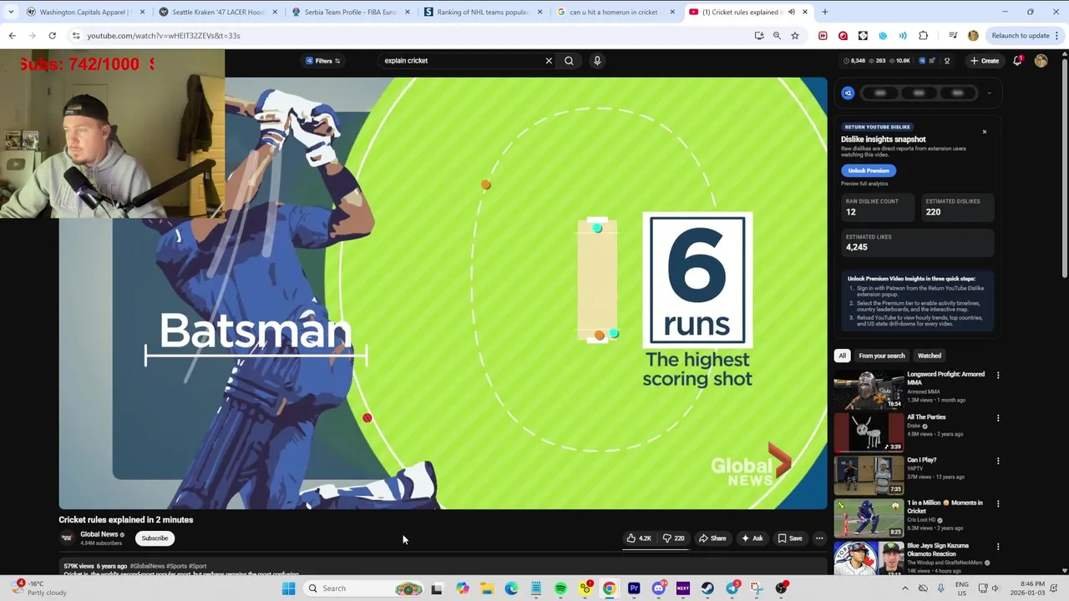Image resolution: width=1069 pixels, height=601 pixels.
Task: Select the From your search chip
Action: tap(882, 356)
